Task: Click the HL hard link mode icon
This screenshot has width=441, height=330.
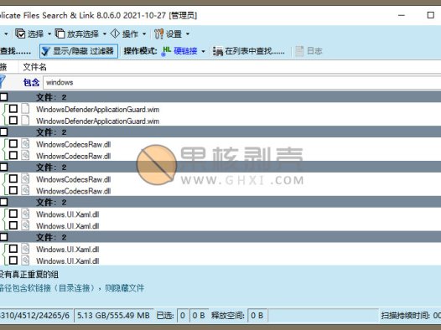Action: (167, 51)
